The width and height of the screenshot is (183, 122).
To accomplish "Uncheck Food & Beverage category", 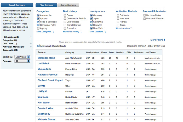I will [x=38, y=22].
